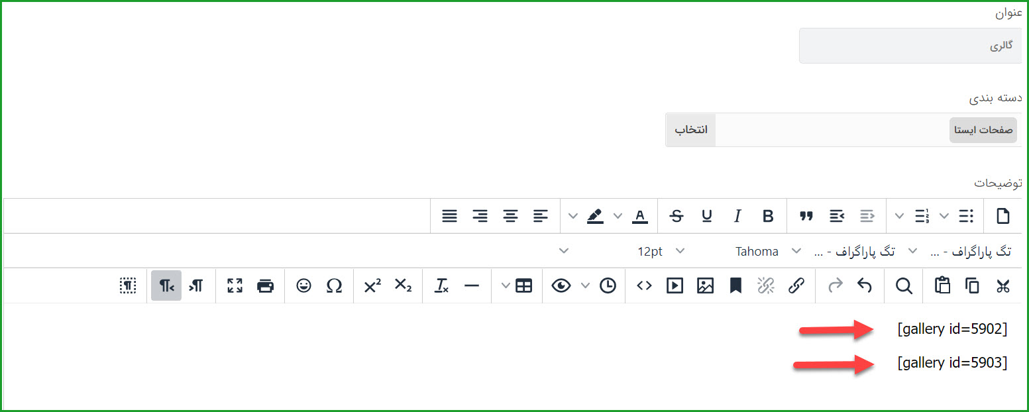Screen dimensions: 1029x412
Task: Open the text color picker arrow
Action: [618, 216]
